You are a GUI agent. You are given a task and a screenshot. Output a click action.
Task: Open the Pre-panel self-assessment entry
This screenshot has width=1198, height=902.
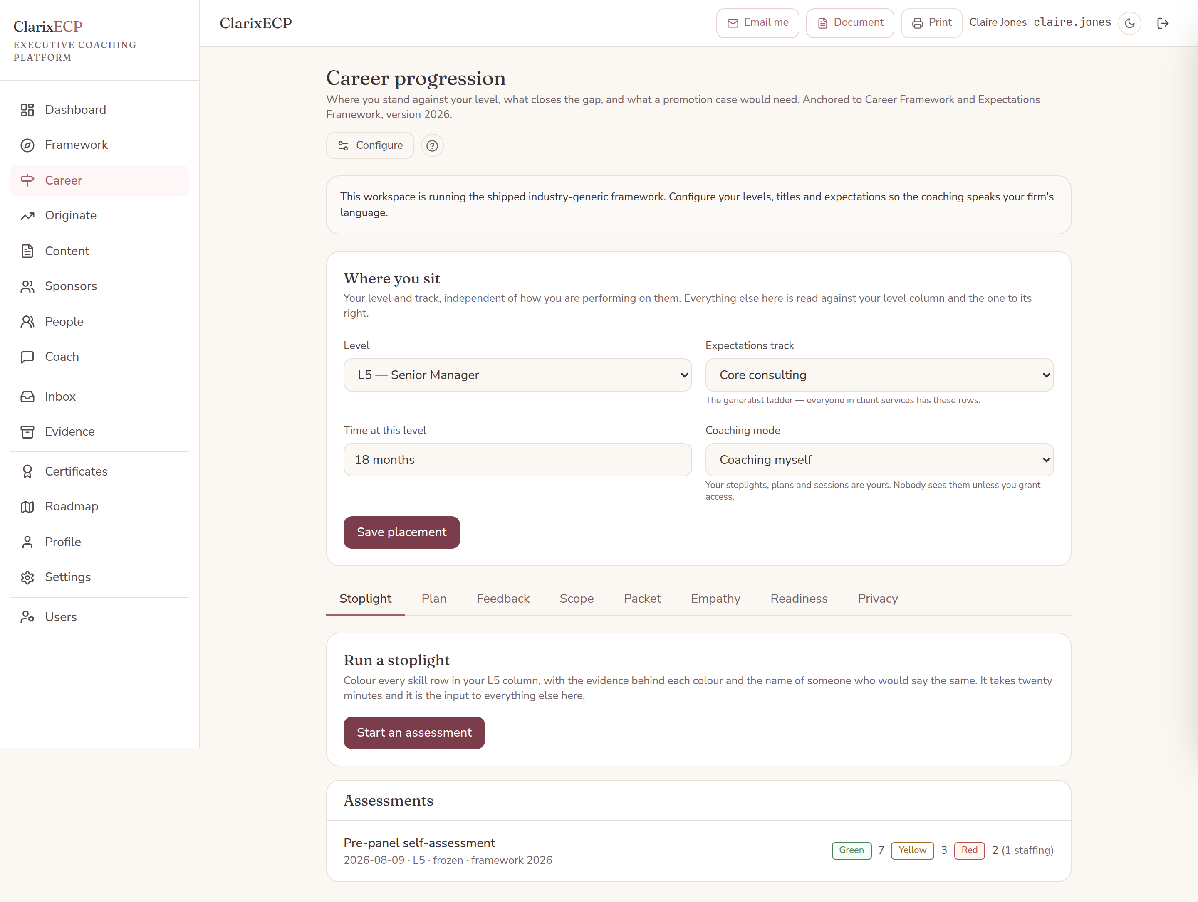[698, 850]
